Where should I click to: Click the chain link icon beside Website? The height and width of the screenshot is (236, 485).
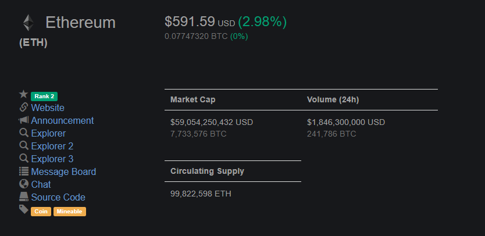coord(24,108)
